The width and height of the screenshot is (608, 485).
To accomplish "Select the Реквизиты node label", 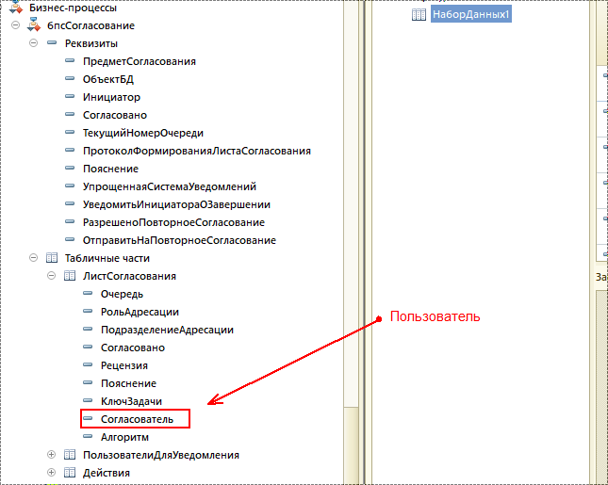I will click(x=91, y=43).
